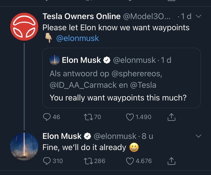Expand options chevron on Elon's reply tweet
Viewport: 211px width, 175px height.
[199, 136]
